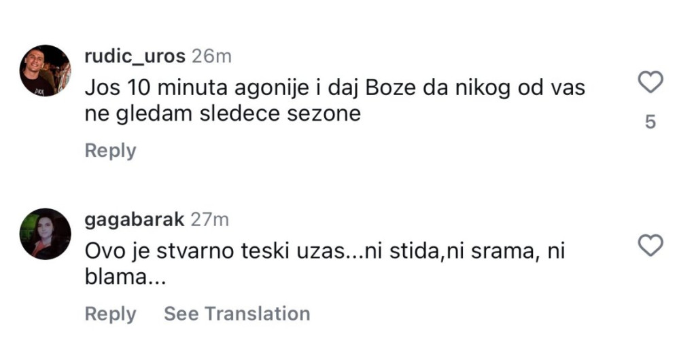Click the 27m timestamp
Viewport: 696px width, 351px height.
(210, 219)
